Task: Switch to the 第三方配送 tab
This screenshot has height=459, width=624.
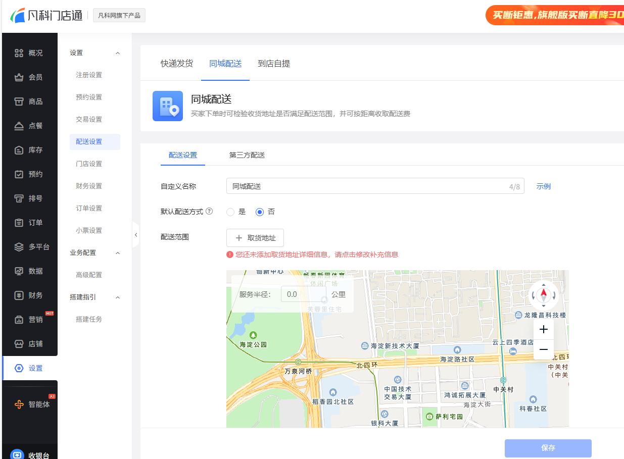Action: coord(247,155)
